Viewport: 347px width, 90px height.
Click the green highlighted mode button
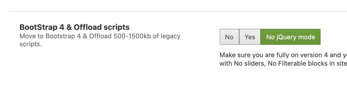point(291,37)
